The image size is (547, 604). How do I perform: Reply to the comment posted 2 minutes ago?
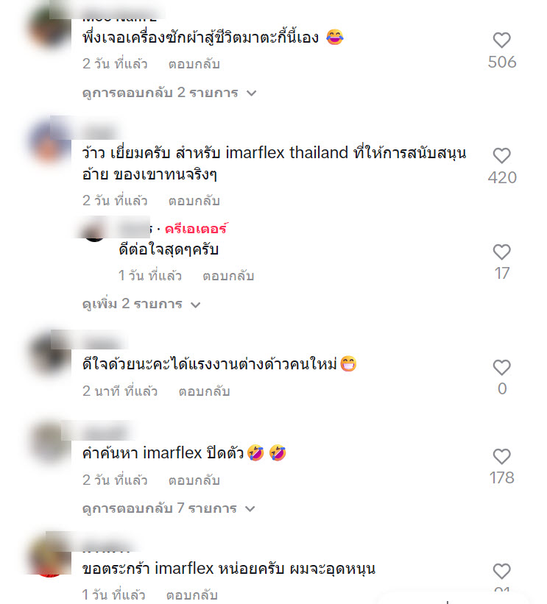[x=204, y=391]
